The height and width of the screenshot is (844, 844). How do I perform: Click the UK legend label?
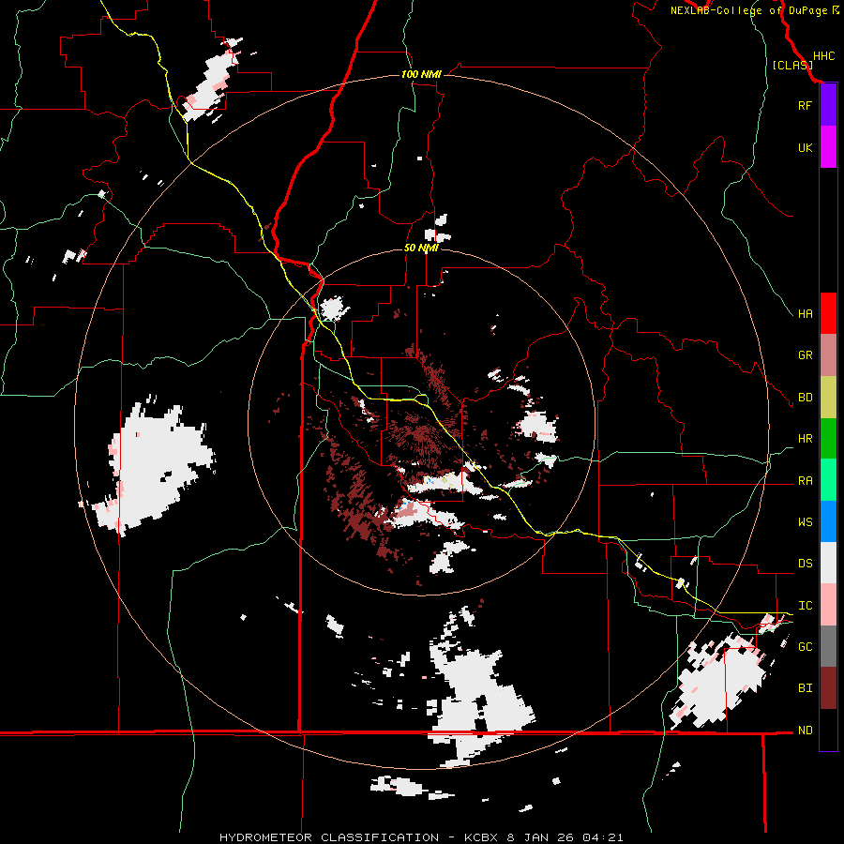[805, 147]
